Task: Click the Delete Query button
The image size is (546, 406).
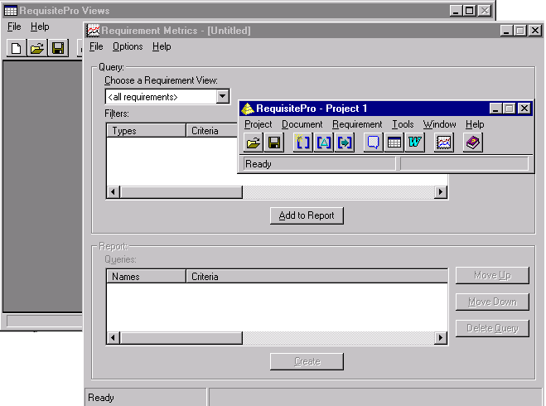Action: click(492, 328)
